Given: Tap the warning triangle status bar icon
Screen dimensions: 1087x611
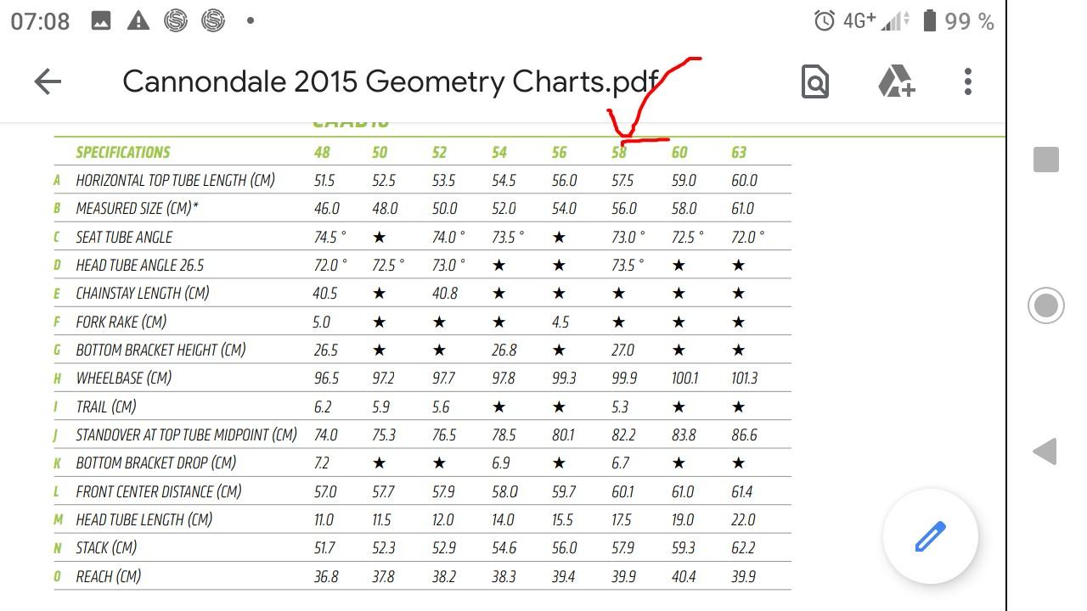Looking at the screenshot, I should coord(138,21).
